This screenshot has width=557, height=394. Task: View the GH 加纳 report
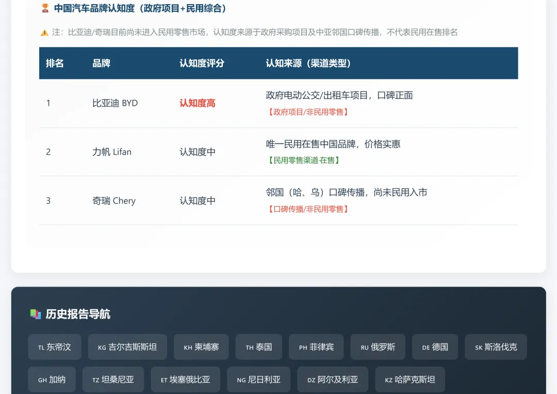pyautogui.click(x=52, y=379)
